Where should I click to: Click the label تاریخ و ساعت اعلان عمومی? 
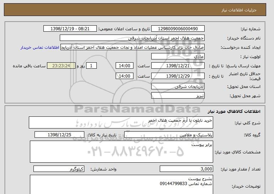point(124,29)
